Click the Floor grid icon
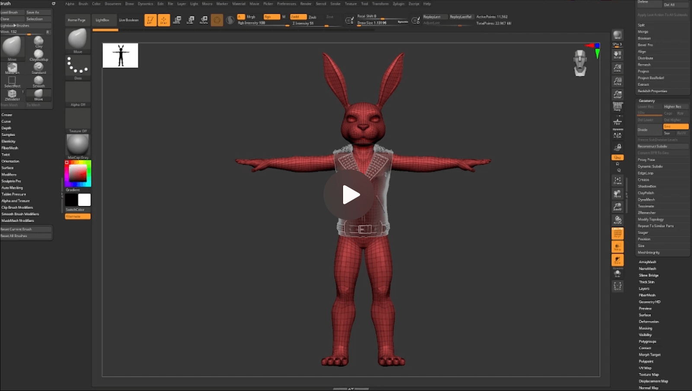 tap(618, 121)
